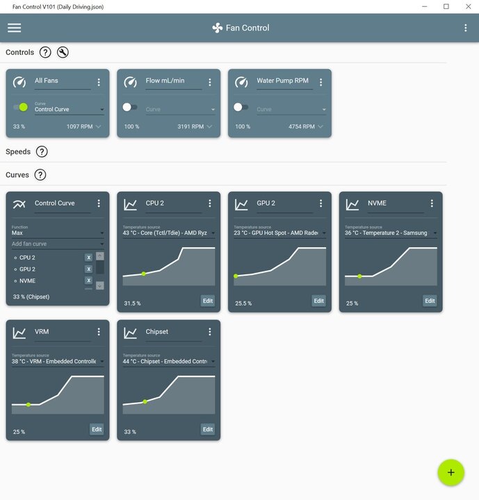Click the green add button
The width and height of the screenshot is (479, 500).
[450, 472]
